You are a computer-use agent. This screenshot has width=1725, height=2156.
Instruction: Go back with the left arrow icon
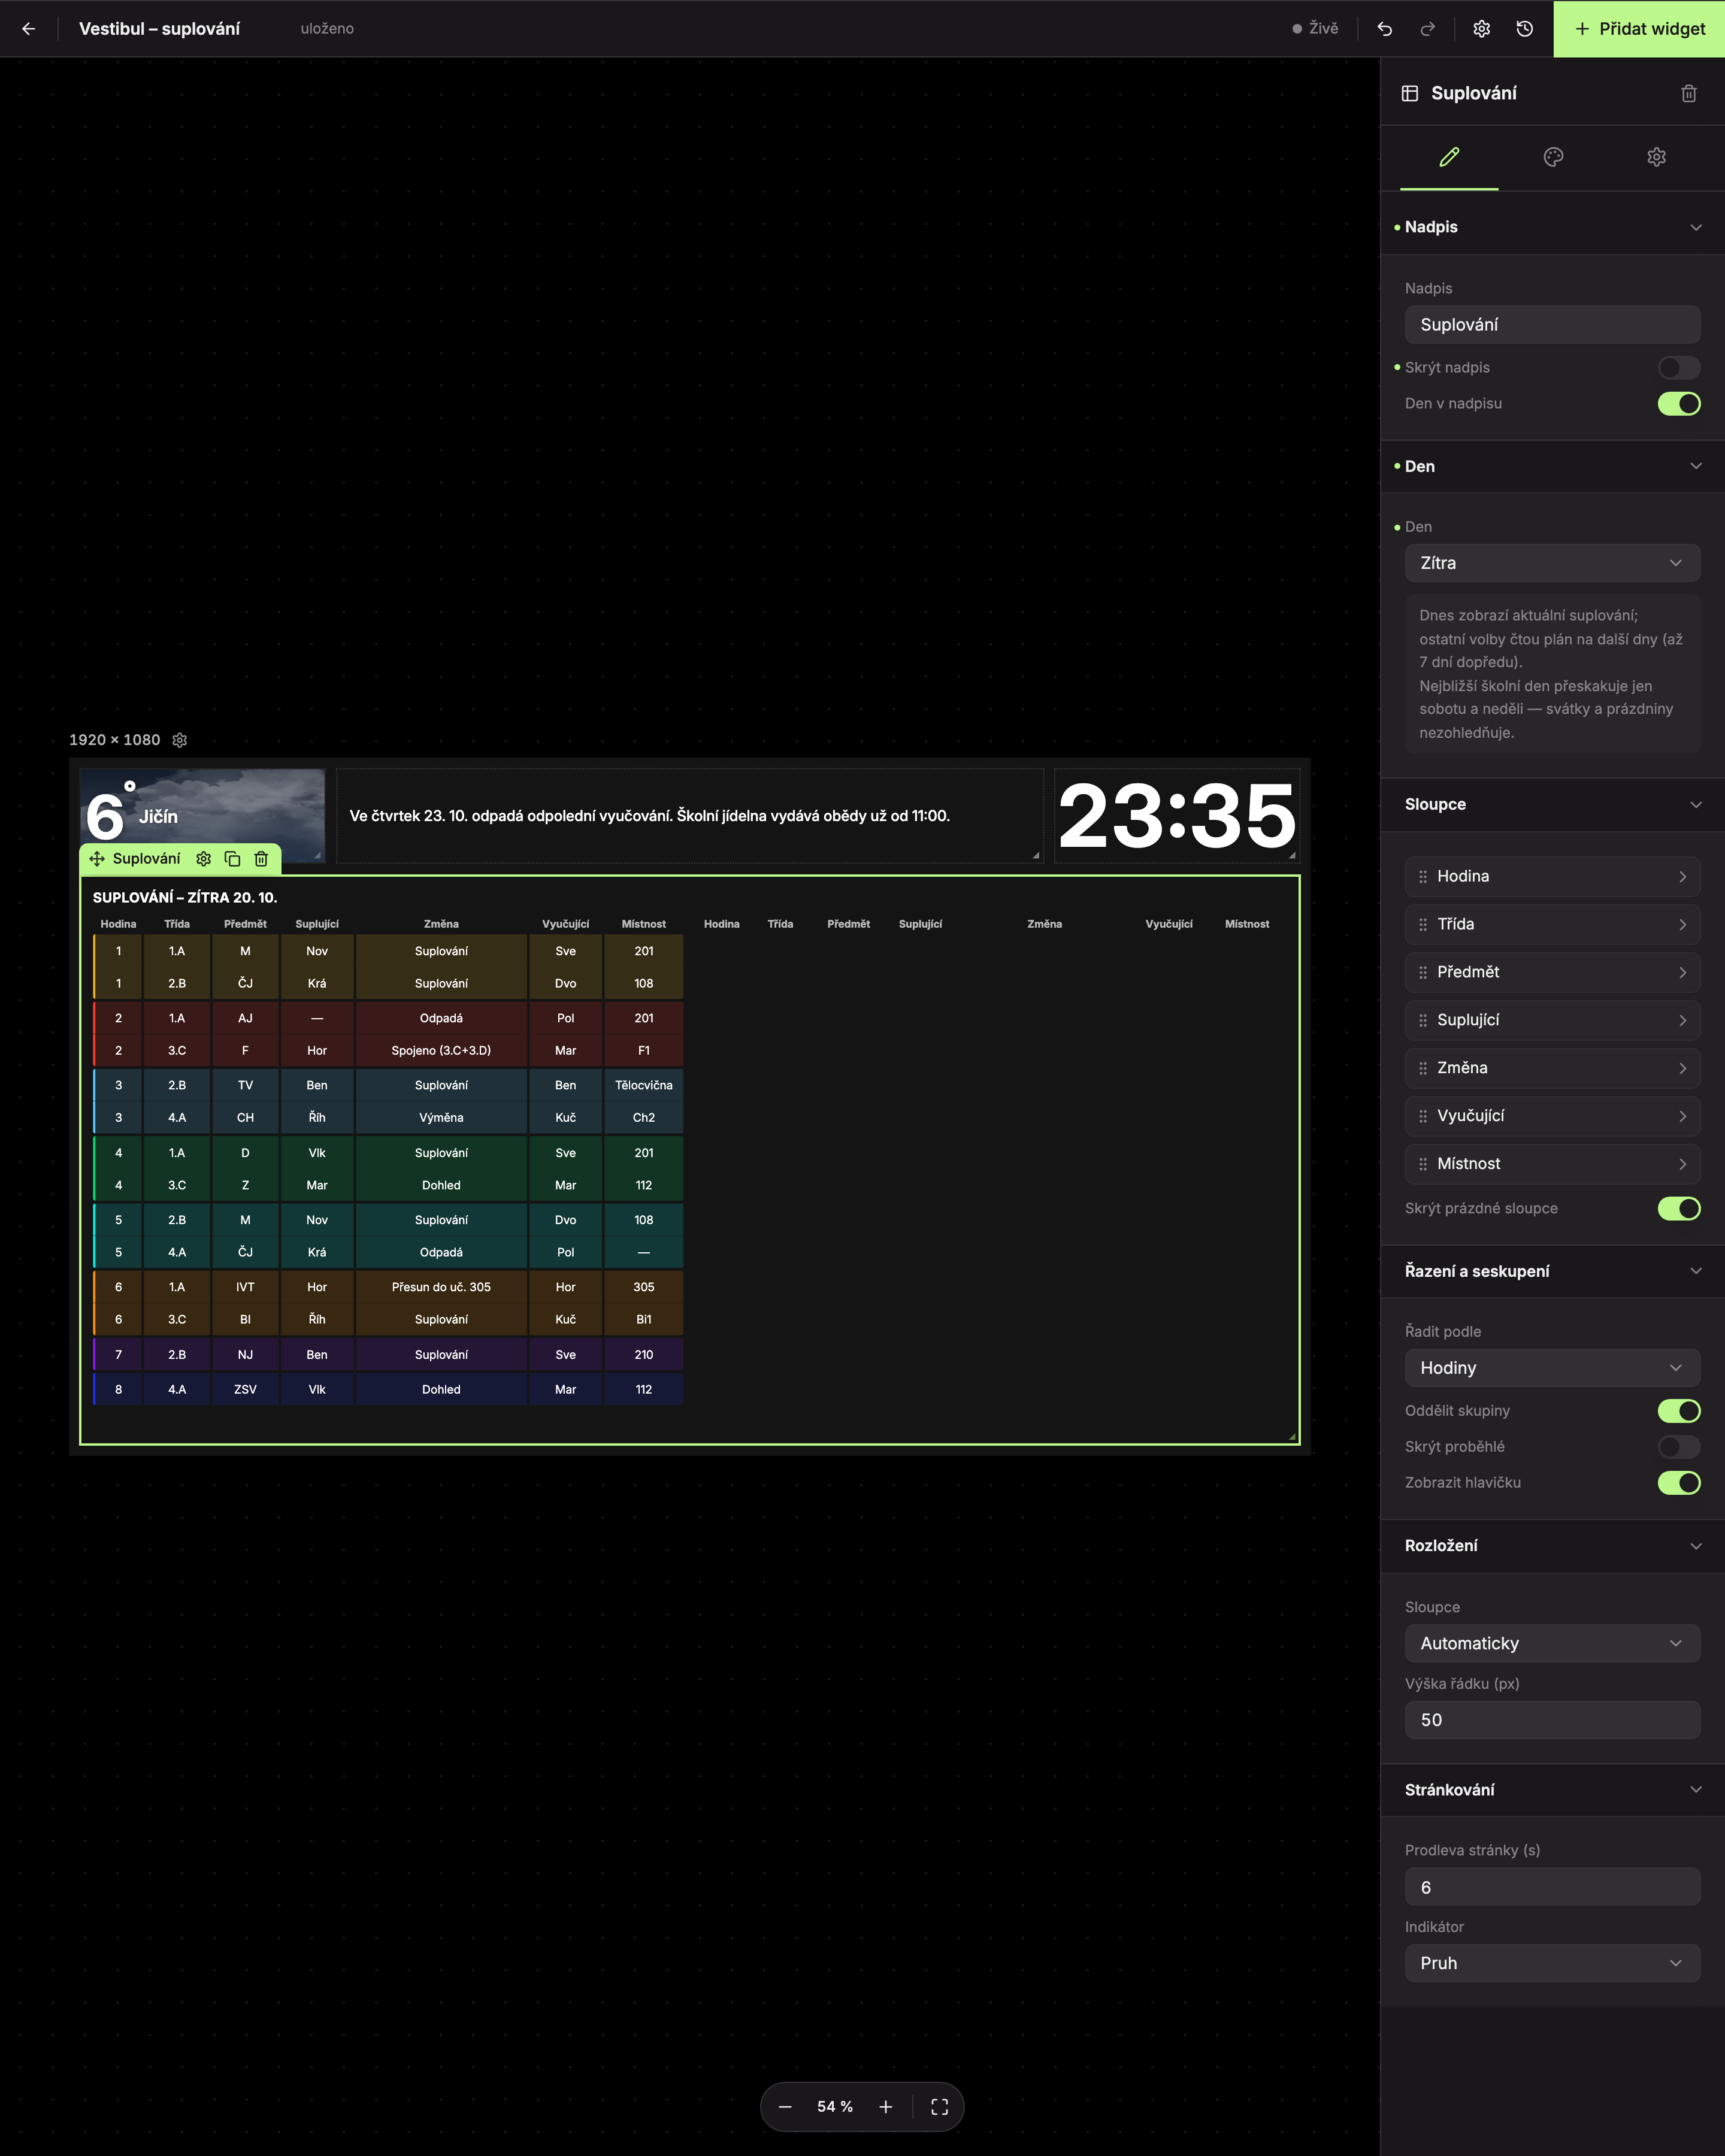tap(28, 29)
